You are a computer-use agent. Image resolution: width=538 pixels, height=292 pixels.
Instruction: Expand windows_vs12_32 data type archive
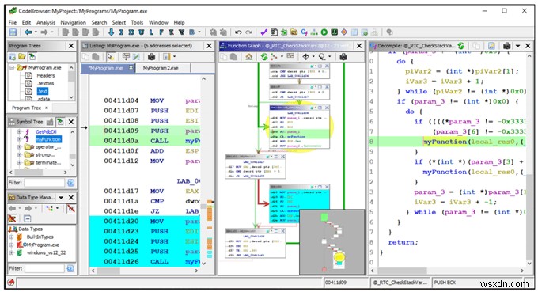pyautogui.click(x=11, y=253)
